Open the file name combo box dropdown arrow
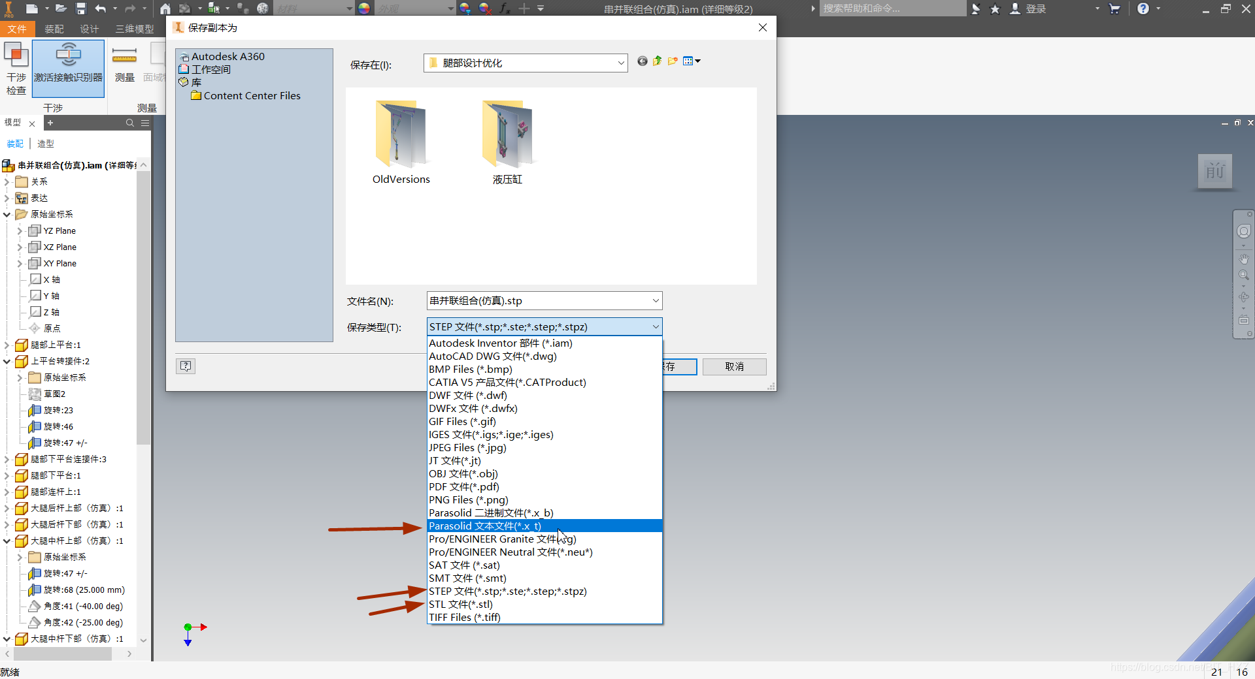 [655, 300]
